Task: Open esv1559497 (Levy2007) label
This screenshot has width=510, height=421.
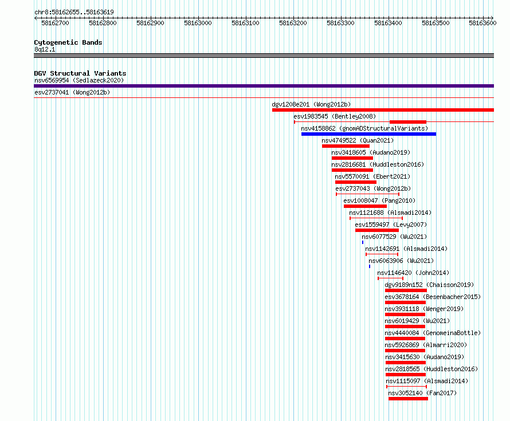Action: pyautogui.click(x=391, y=225)
